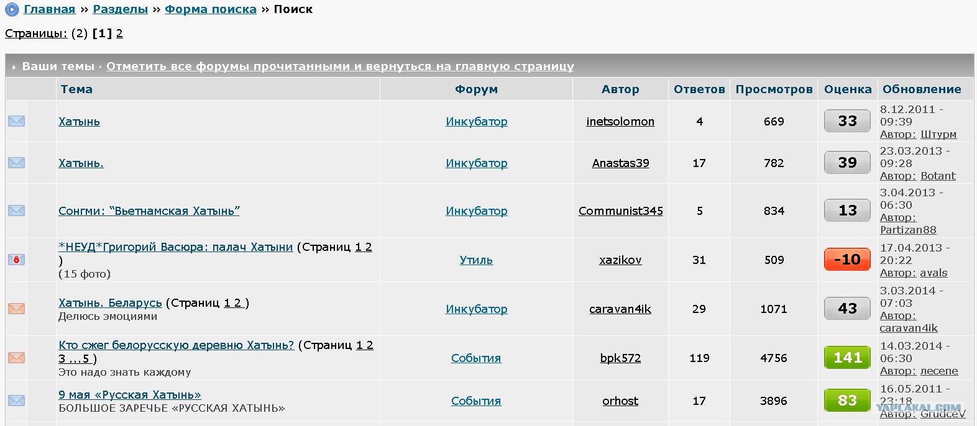Click the 43 grey rating badge
Screen dimensions: 977x426
pyautogui.click(x=847, y=309)
